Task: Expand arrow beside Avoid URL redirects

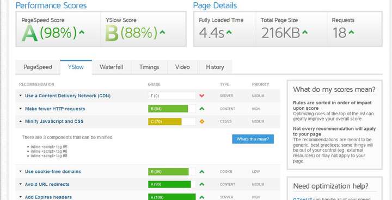Action: (x=21, y=184)
